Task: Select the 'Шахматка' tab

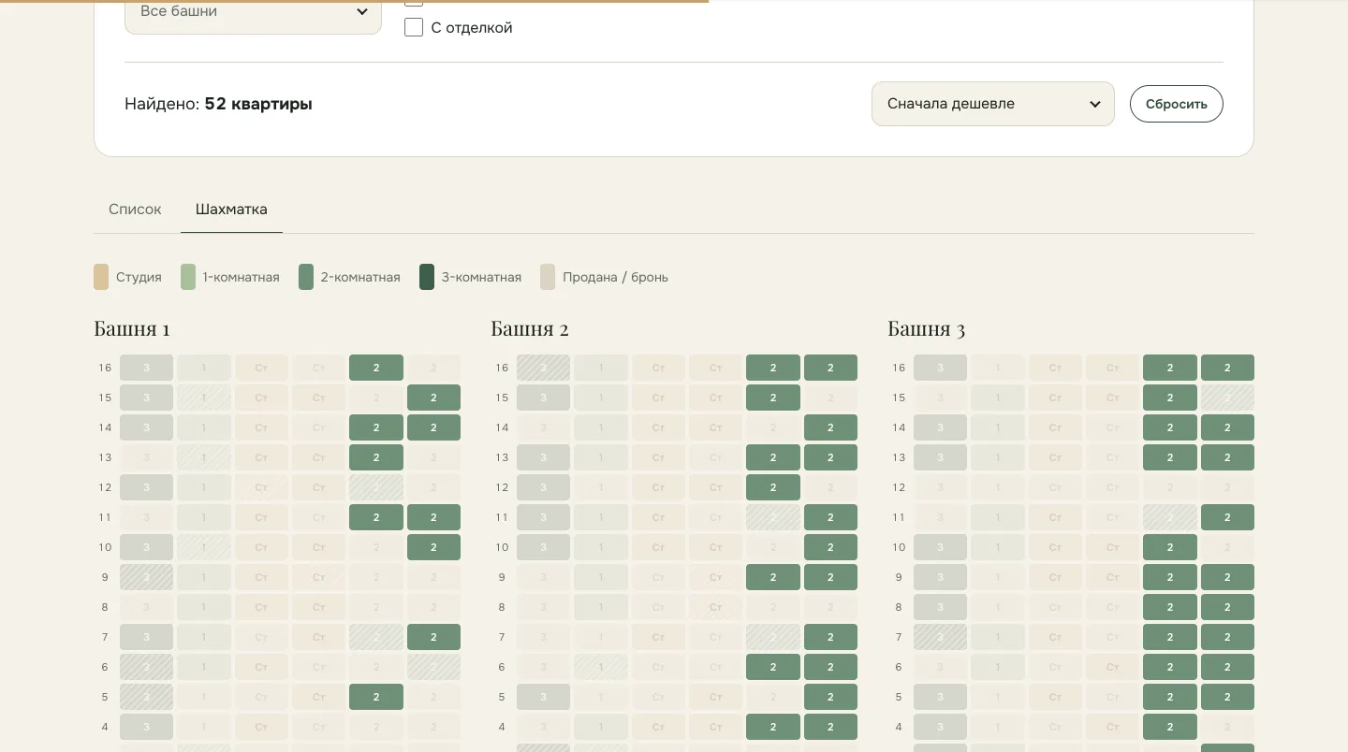Action: point(231,210)
